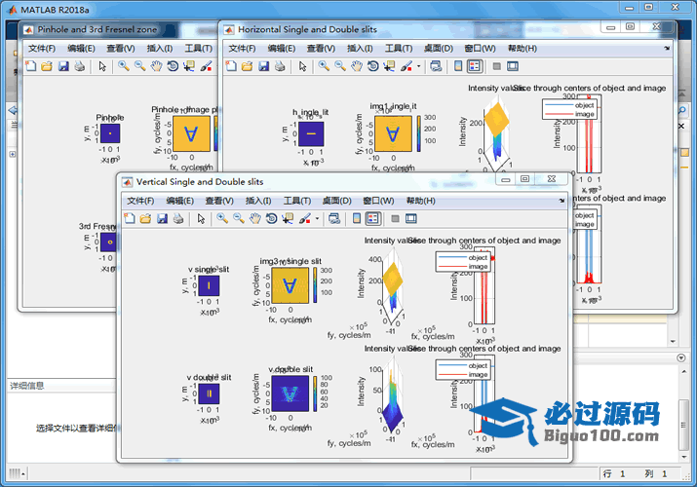Open 工具(T) menu in Vertical slits window
Image resolution: width=697 pixels, height=487 pixels.
click(x=297, y=201)
